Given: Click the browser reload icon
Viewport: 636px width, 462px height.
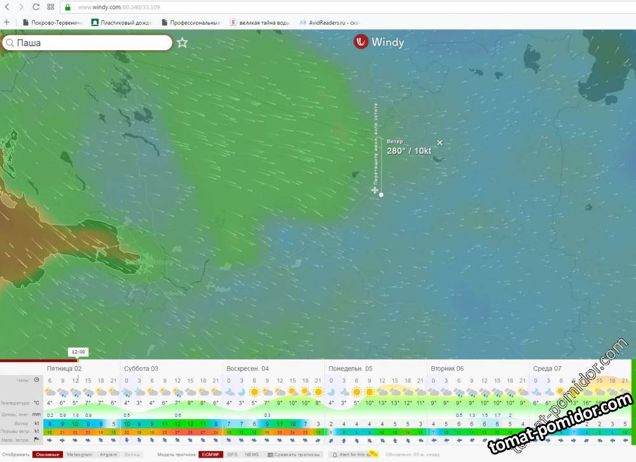Looking at the screenshot, I should [x=36, y=7].
